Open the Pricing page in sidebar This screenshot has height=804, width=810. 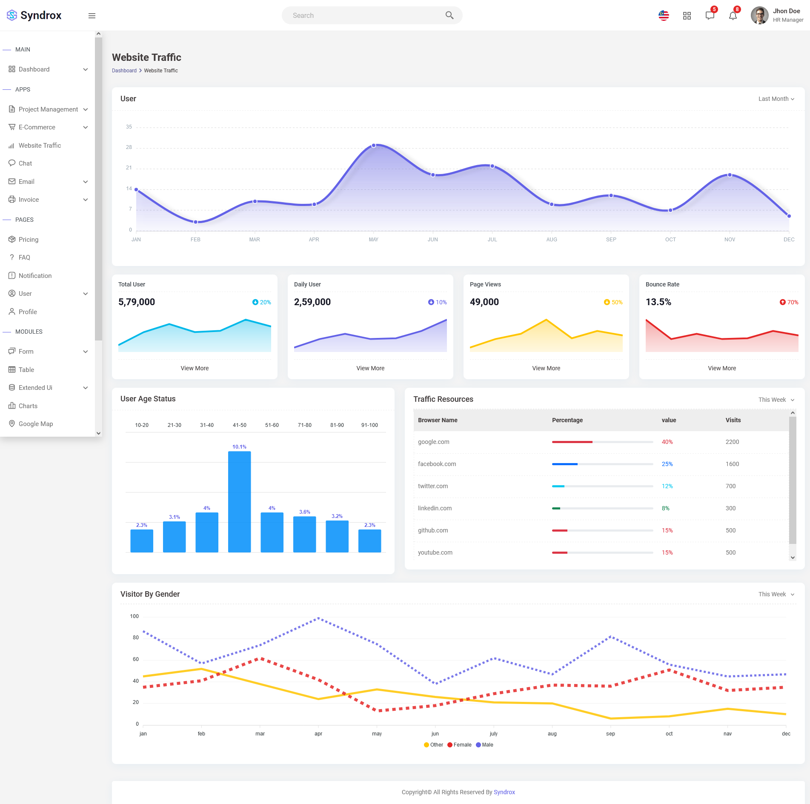(29, 240)
